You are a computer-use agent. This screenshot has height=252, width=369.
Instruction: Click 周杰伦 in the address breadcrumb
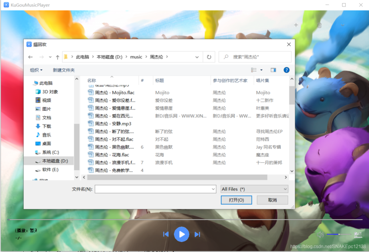[156, 57]
